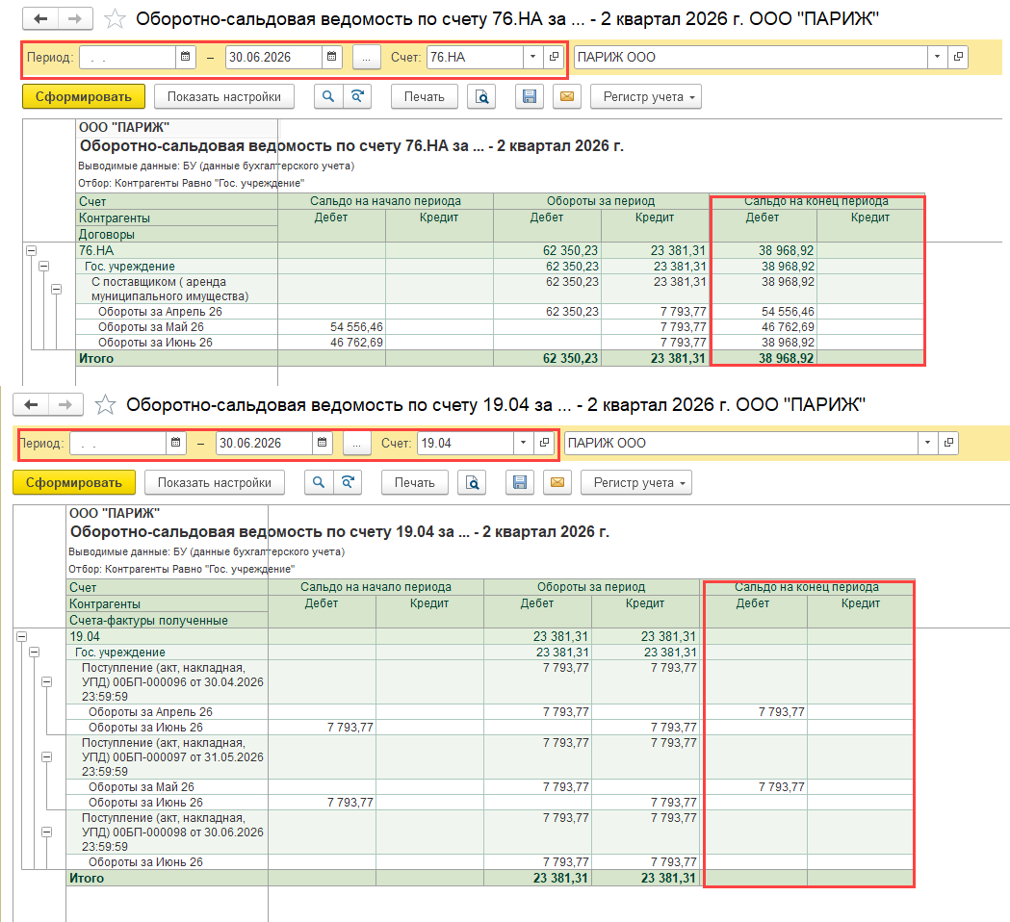Collapse the Гос. учреждение group under 19.04
The width and height of the screenshot is (1010, 922).
coord(34,653)
